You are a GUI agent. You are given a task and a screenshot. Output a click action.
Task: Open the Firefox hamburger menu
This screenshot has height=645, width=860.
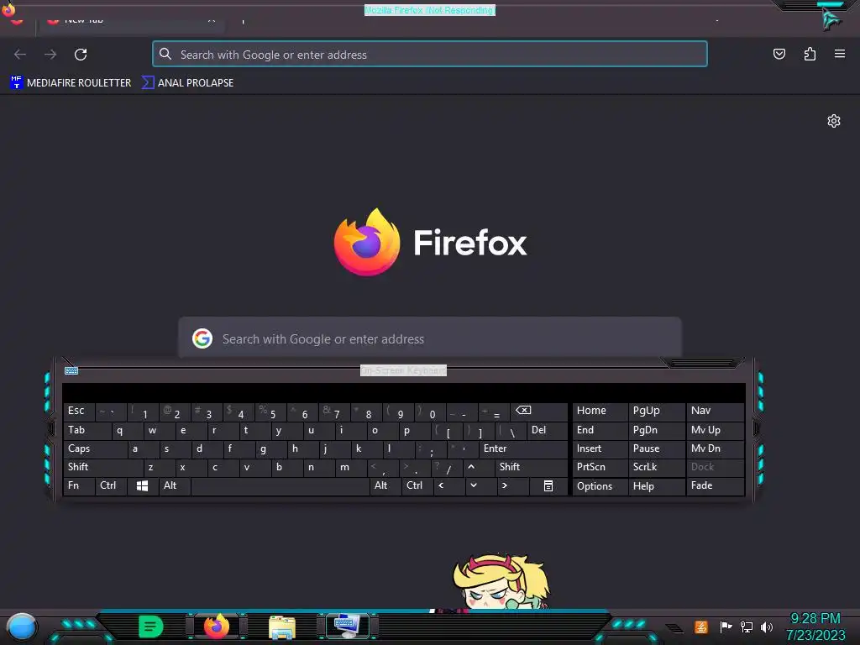point(840,54)
